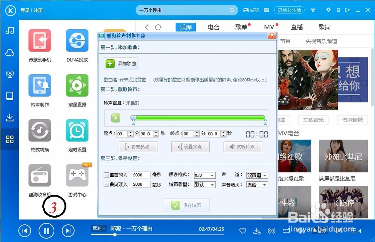Go back with the left arrow
The height and width of the screenshot is (242, 375).
[x=147, y=27]
